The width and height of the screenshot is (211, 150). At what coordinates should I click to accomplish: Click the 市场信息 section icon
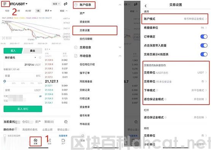tap(76, 56)
